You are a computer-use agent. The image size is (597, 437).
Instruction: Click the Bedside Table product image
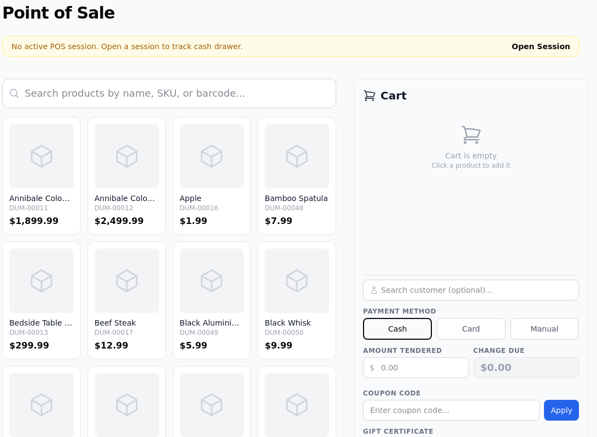[x=42, y=281]
